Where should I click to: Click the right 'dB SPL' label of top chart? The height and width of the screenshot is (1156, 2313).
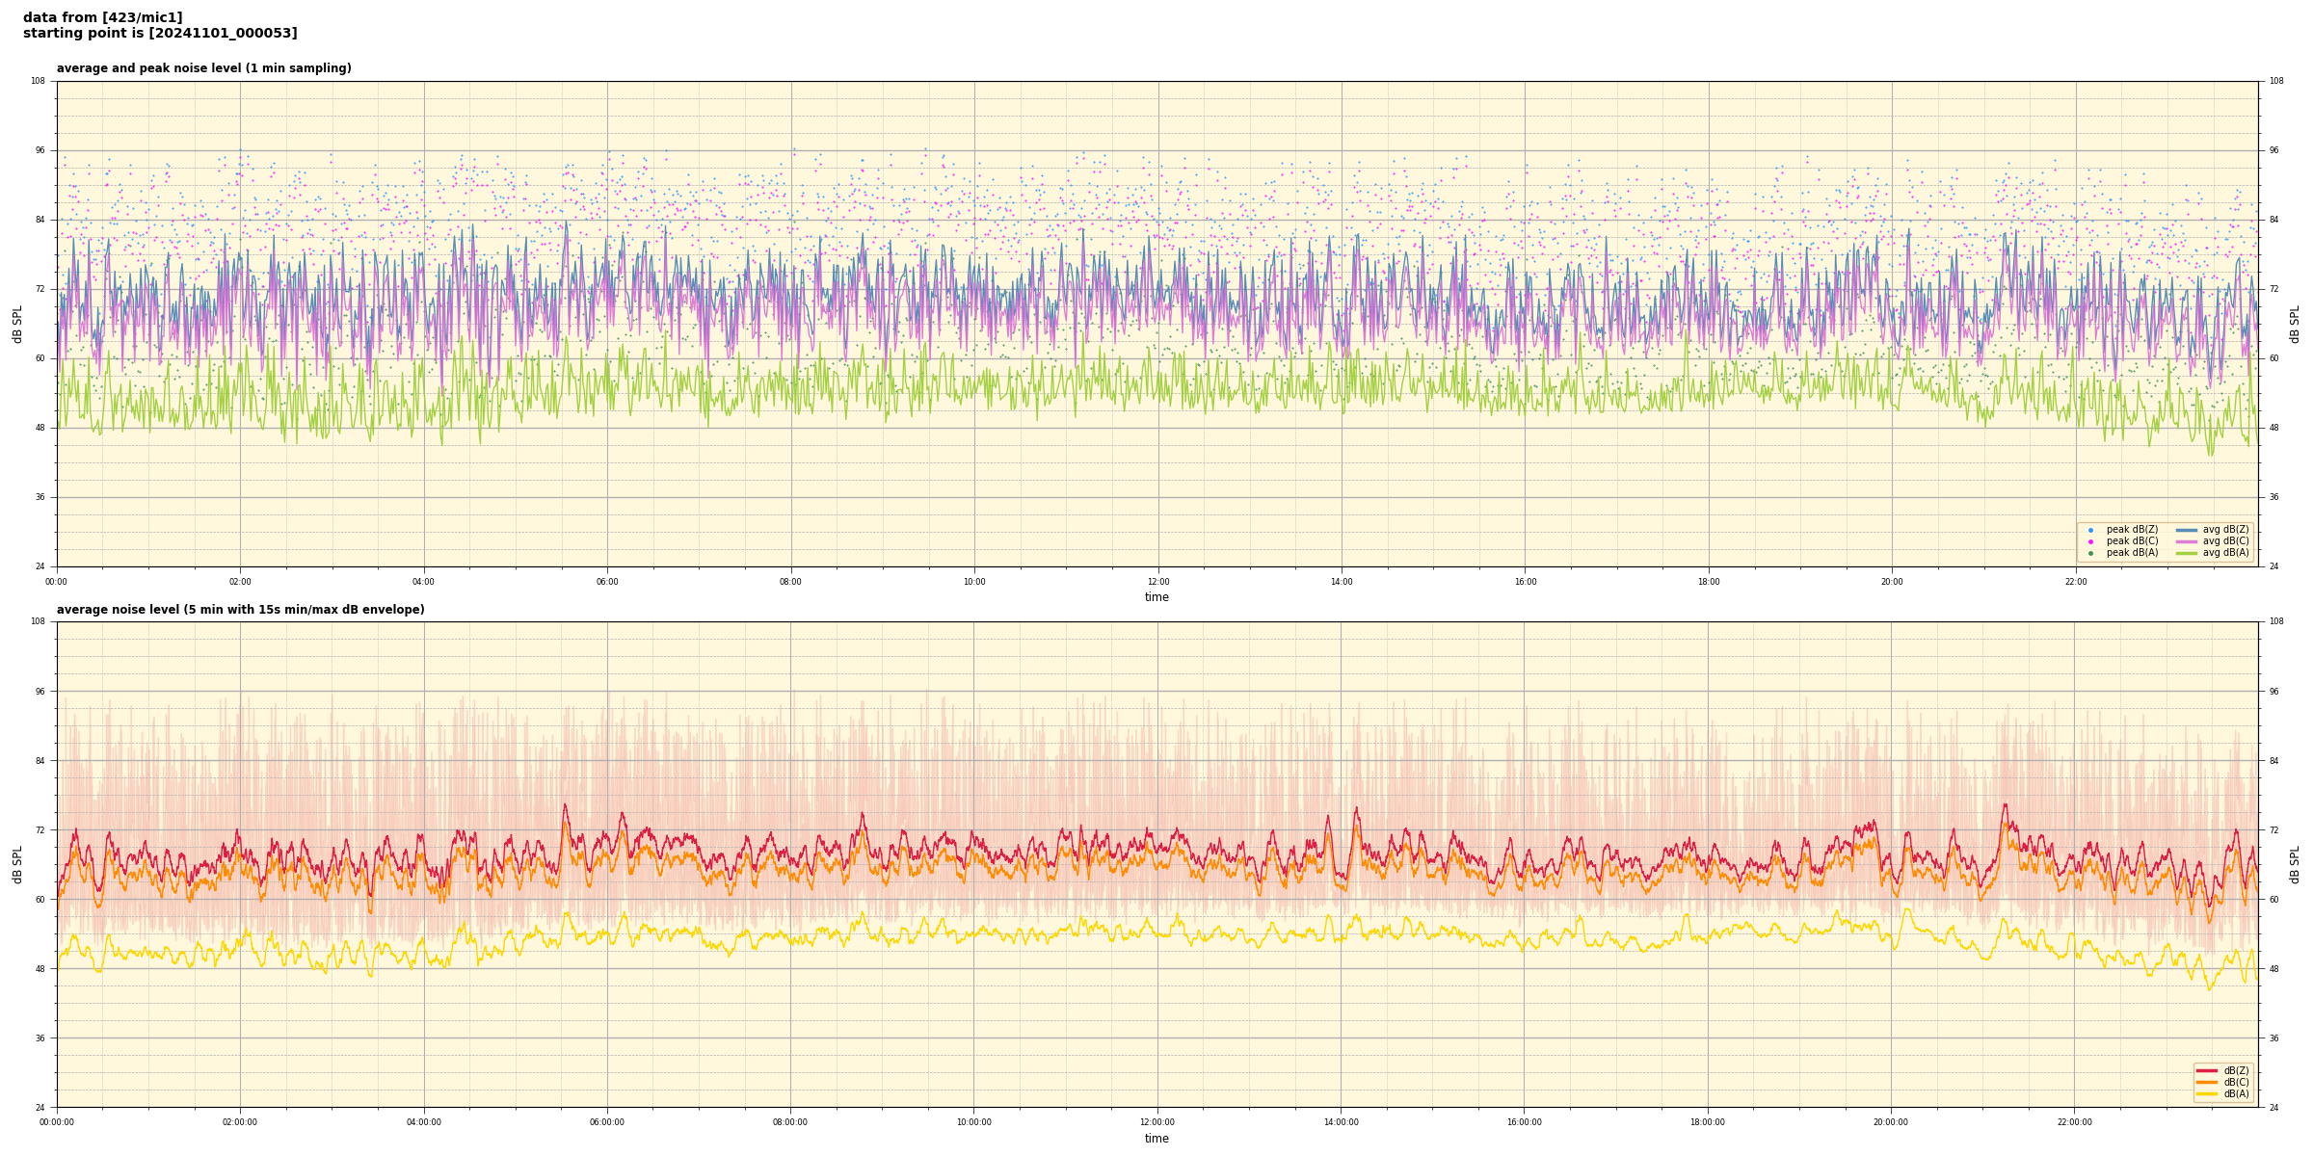[2295, 324]
